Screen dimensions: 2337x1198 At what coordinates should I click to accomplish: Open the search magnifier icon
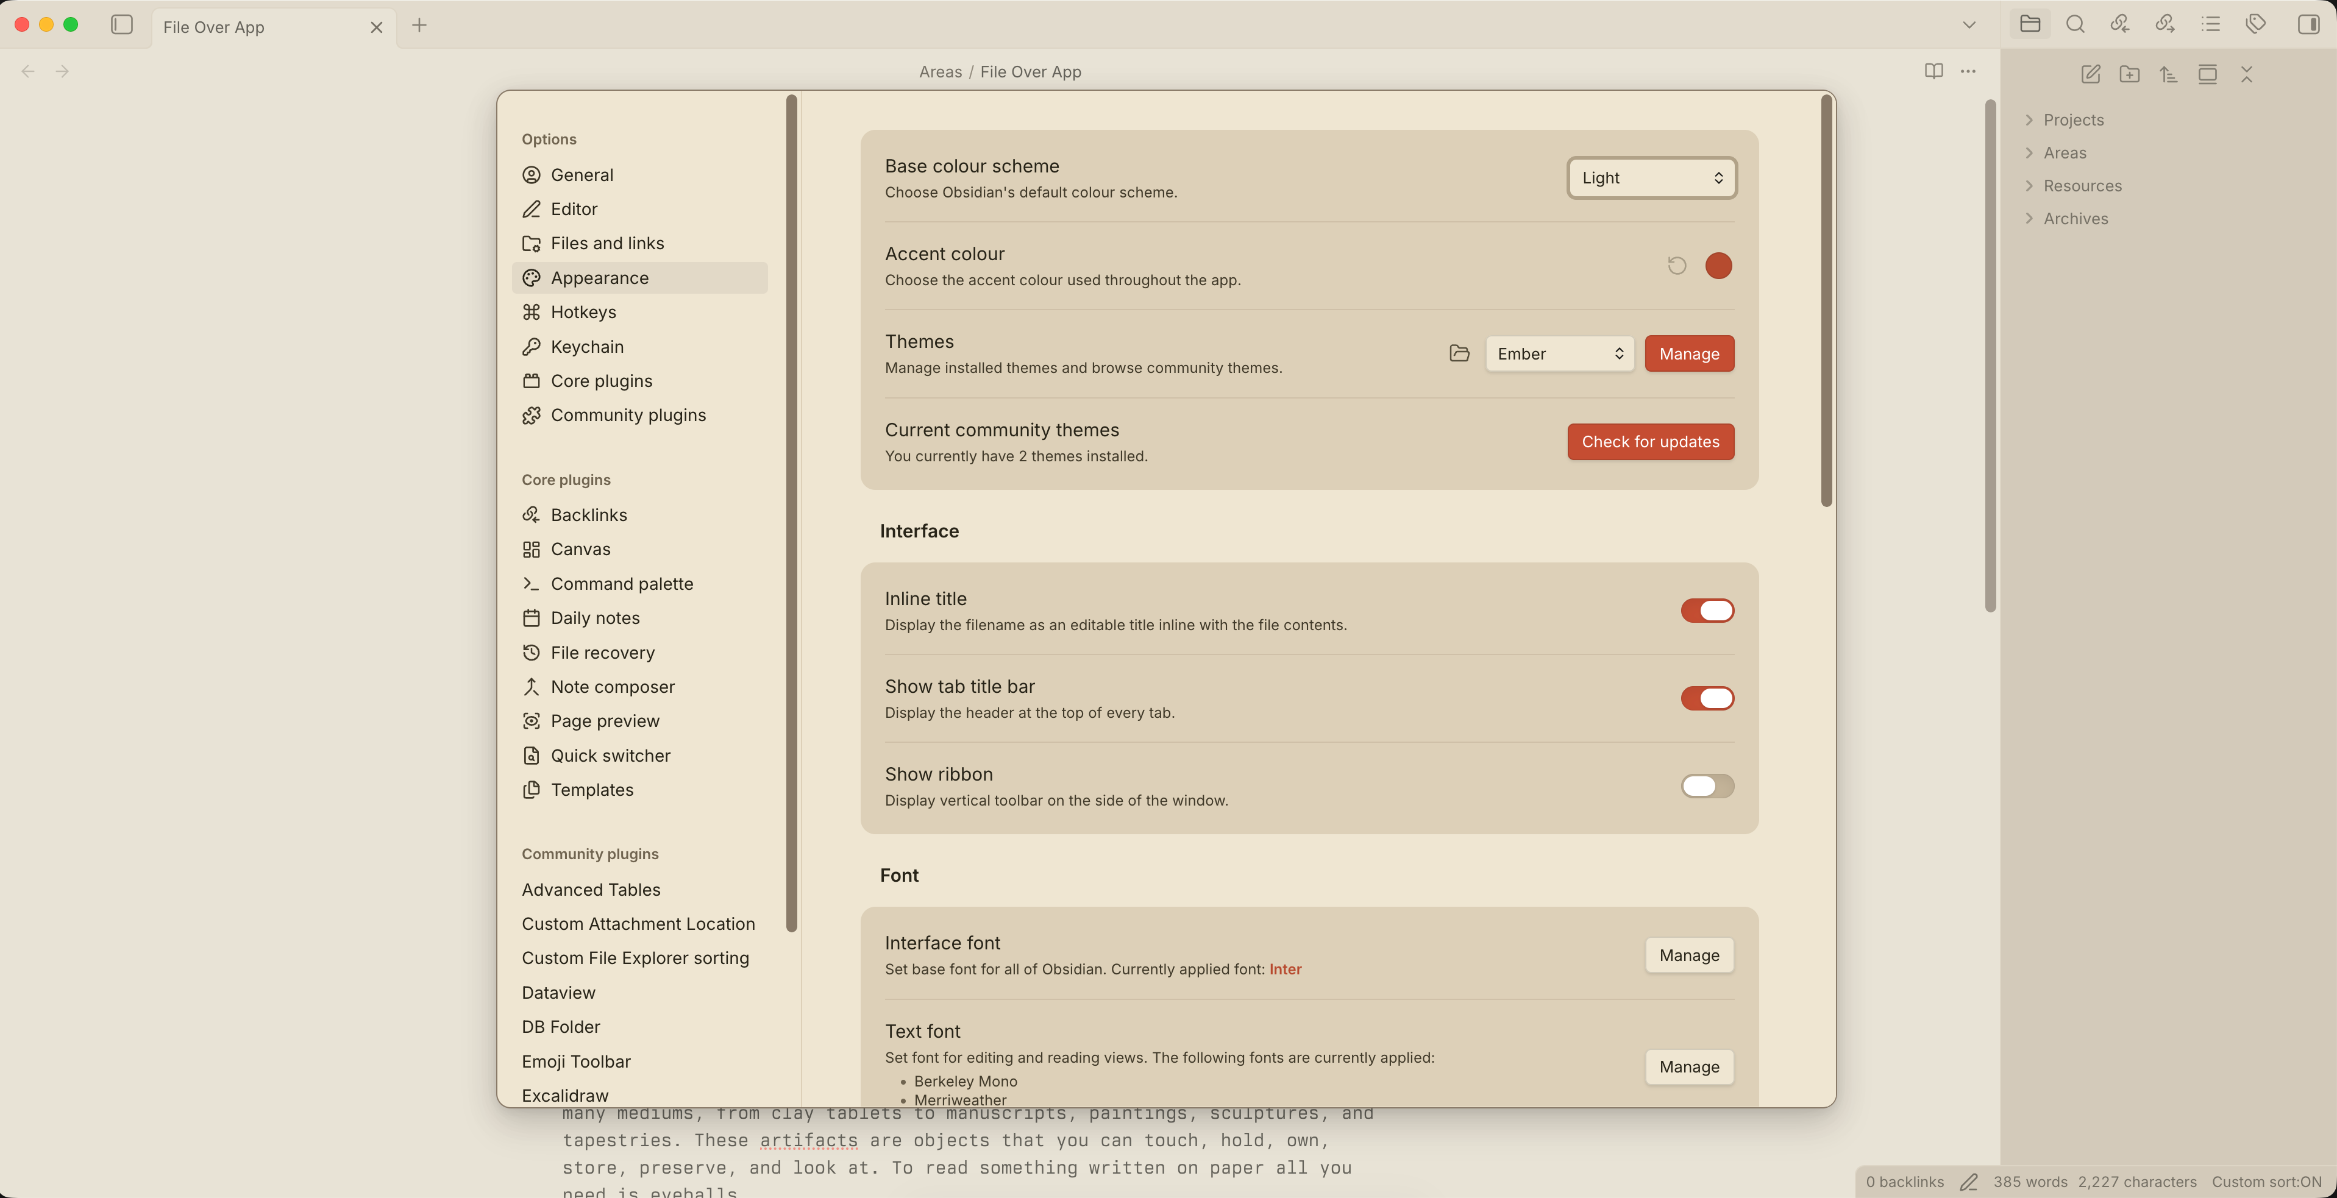[2075, 24]
